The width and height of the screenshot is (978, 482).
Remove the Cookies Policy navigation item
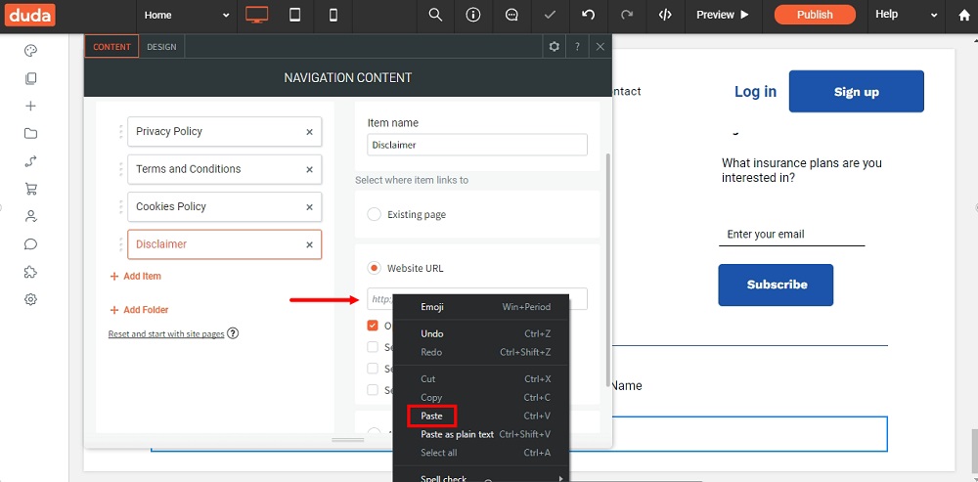(x=309, y=207)
